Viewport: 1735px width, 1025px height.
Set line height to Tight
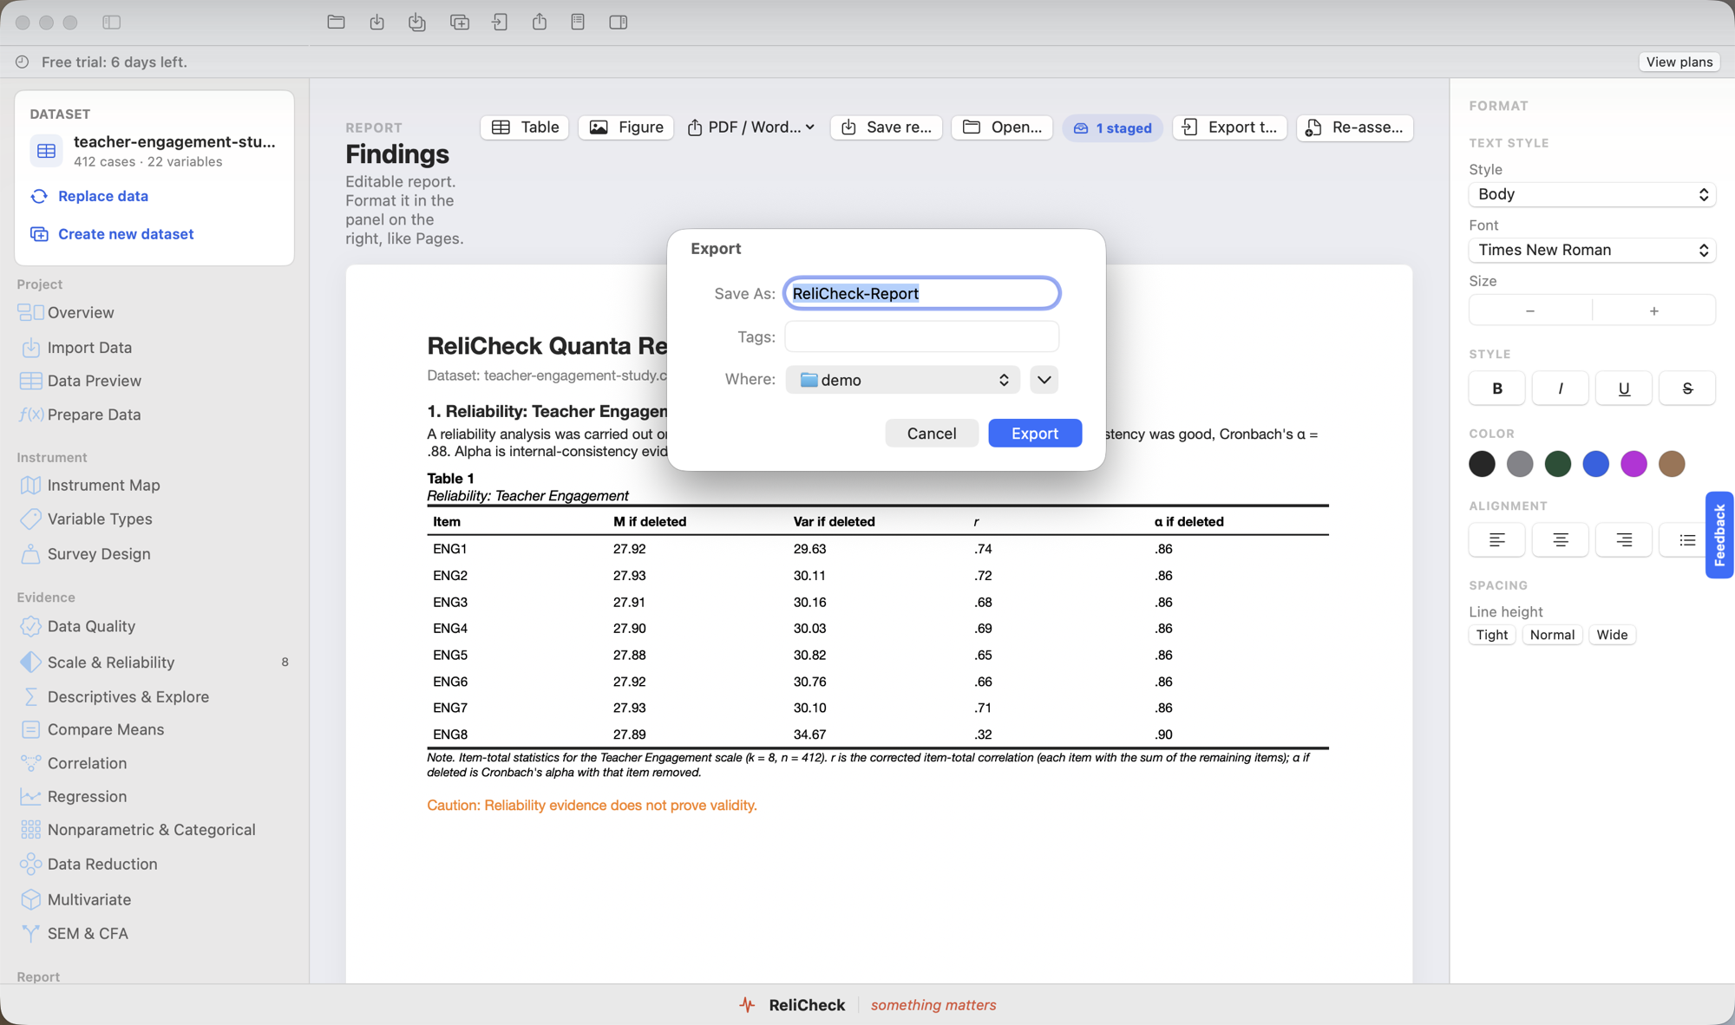(x=1492, y=635)
